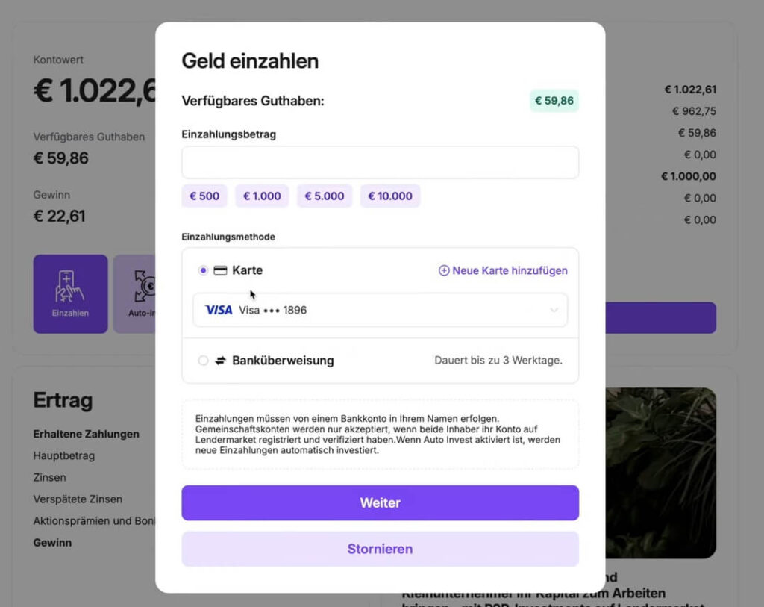Click the plant photo thumbnail behind the dialog
The width and height of the screenshot is (764, 607).
point(661,472)
